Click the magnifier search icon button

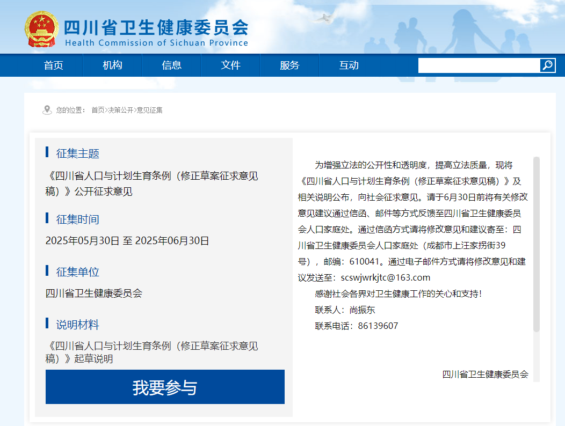[x=548, y=65]
